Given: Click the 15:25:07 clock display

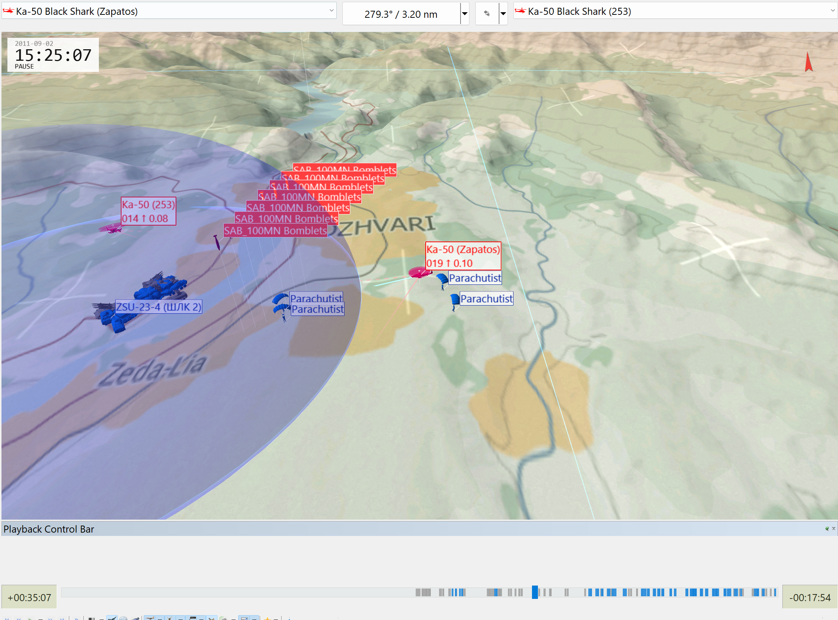Looking at the screenshot, I should click(x=53, y=56).
